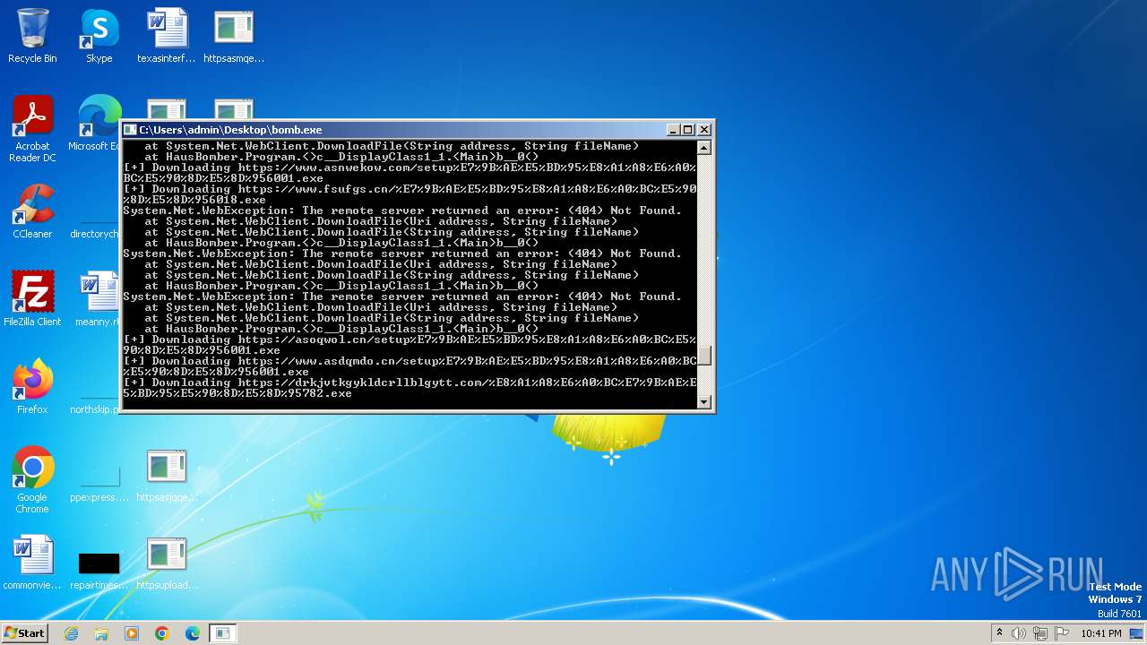Launch Acrobat Reader DC shortcut
Viewport: 1147px width, 645px height.
(x=32, y=129)
